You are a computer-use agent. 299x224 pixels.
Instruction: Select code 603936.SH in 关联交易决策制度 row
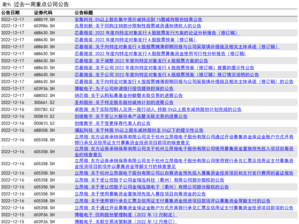pos(44,222)
